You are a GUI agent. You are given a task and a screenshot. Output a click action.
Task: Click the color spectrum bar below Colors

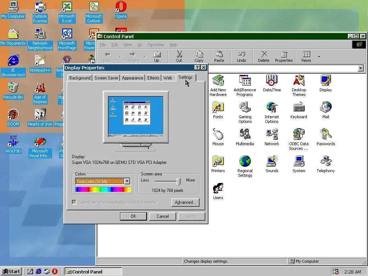pyautogui.click(x=103, y=189)
